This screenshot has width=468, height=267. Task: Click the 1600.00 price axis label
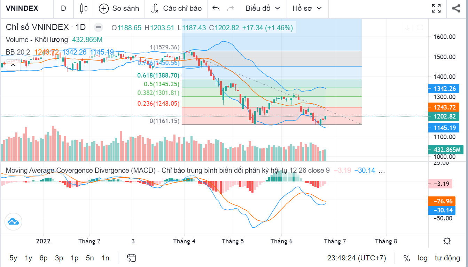point(445,37)
